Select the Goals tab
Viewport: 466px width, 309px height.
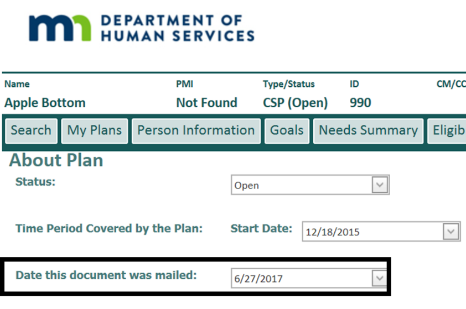(x=287, y=130)
